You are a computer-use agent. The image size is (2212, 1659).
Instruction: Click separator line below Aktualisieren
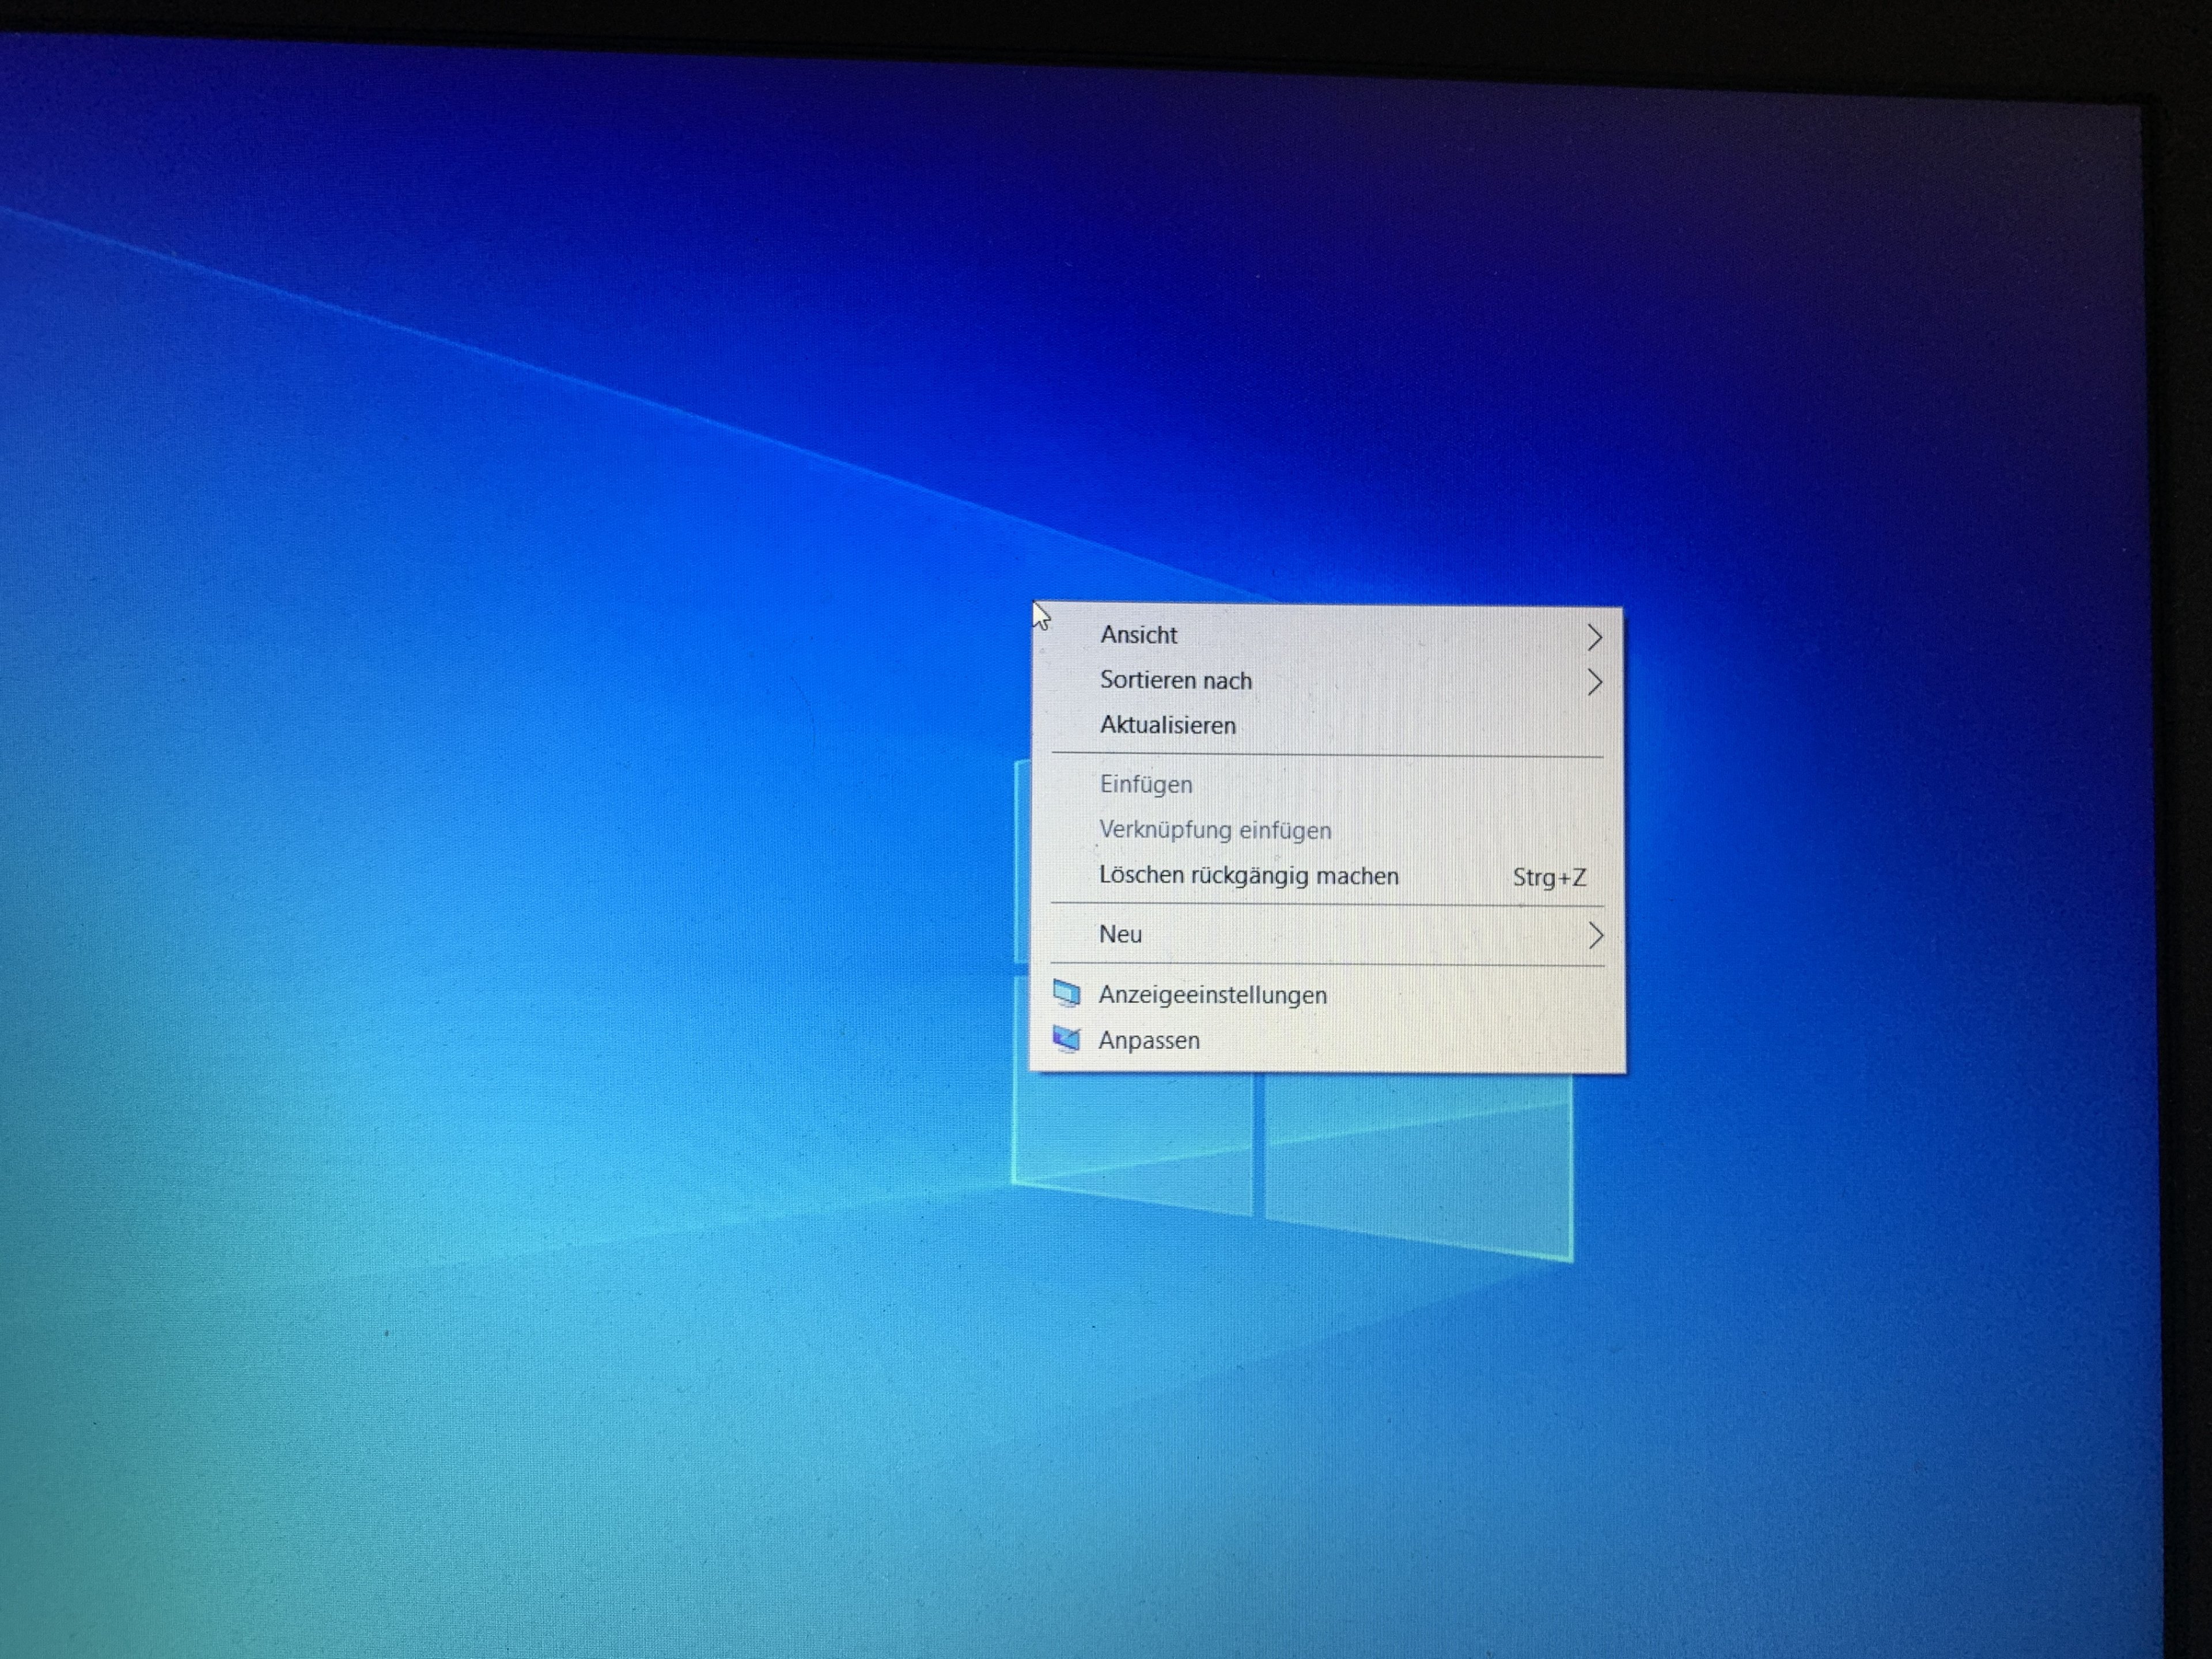tap(1327, 755)
